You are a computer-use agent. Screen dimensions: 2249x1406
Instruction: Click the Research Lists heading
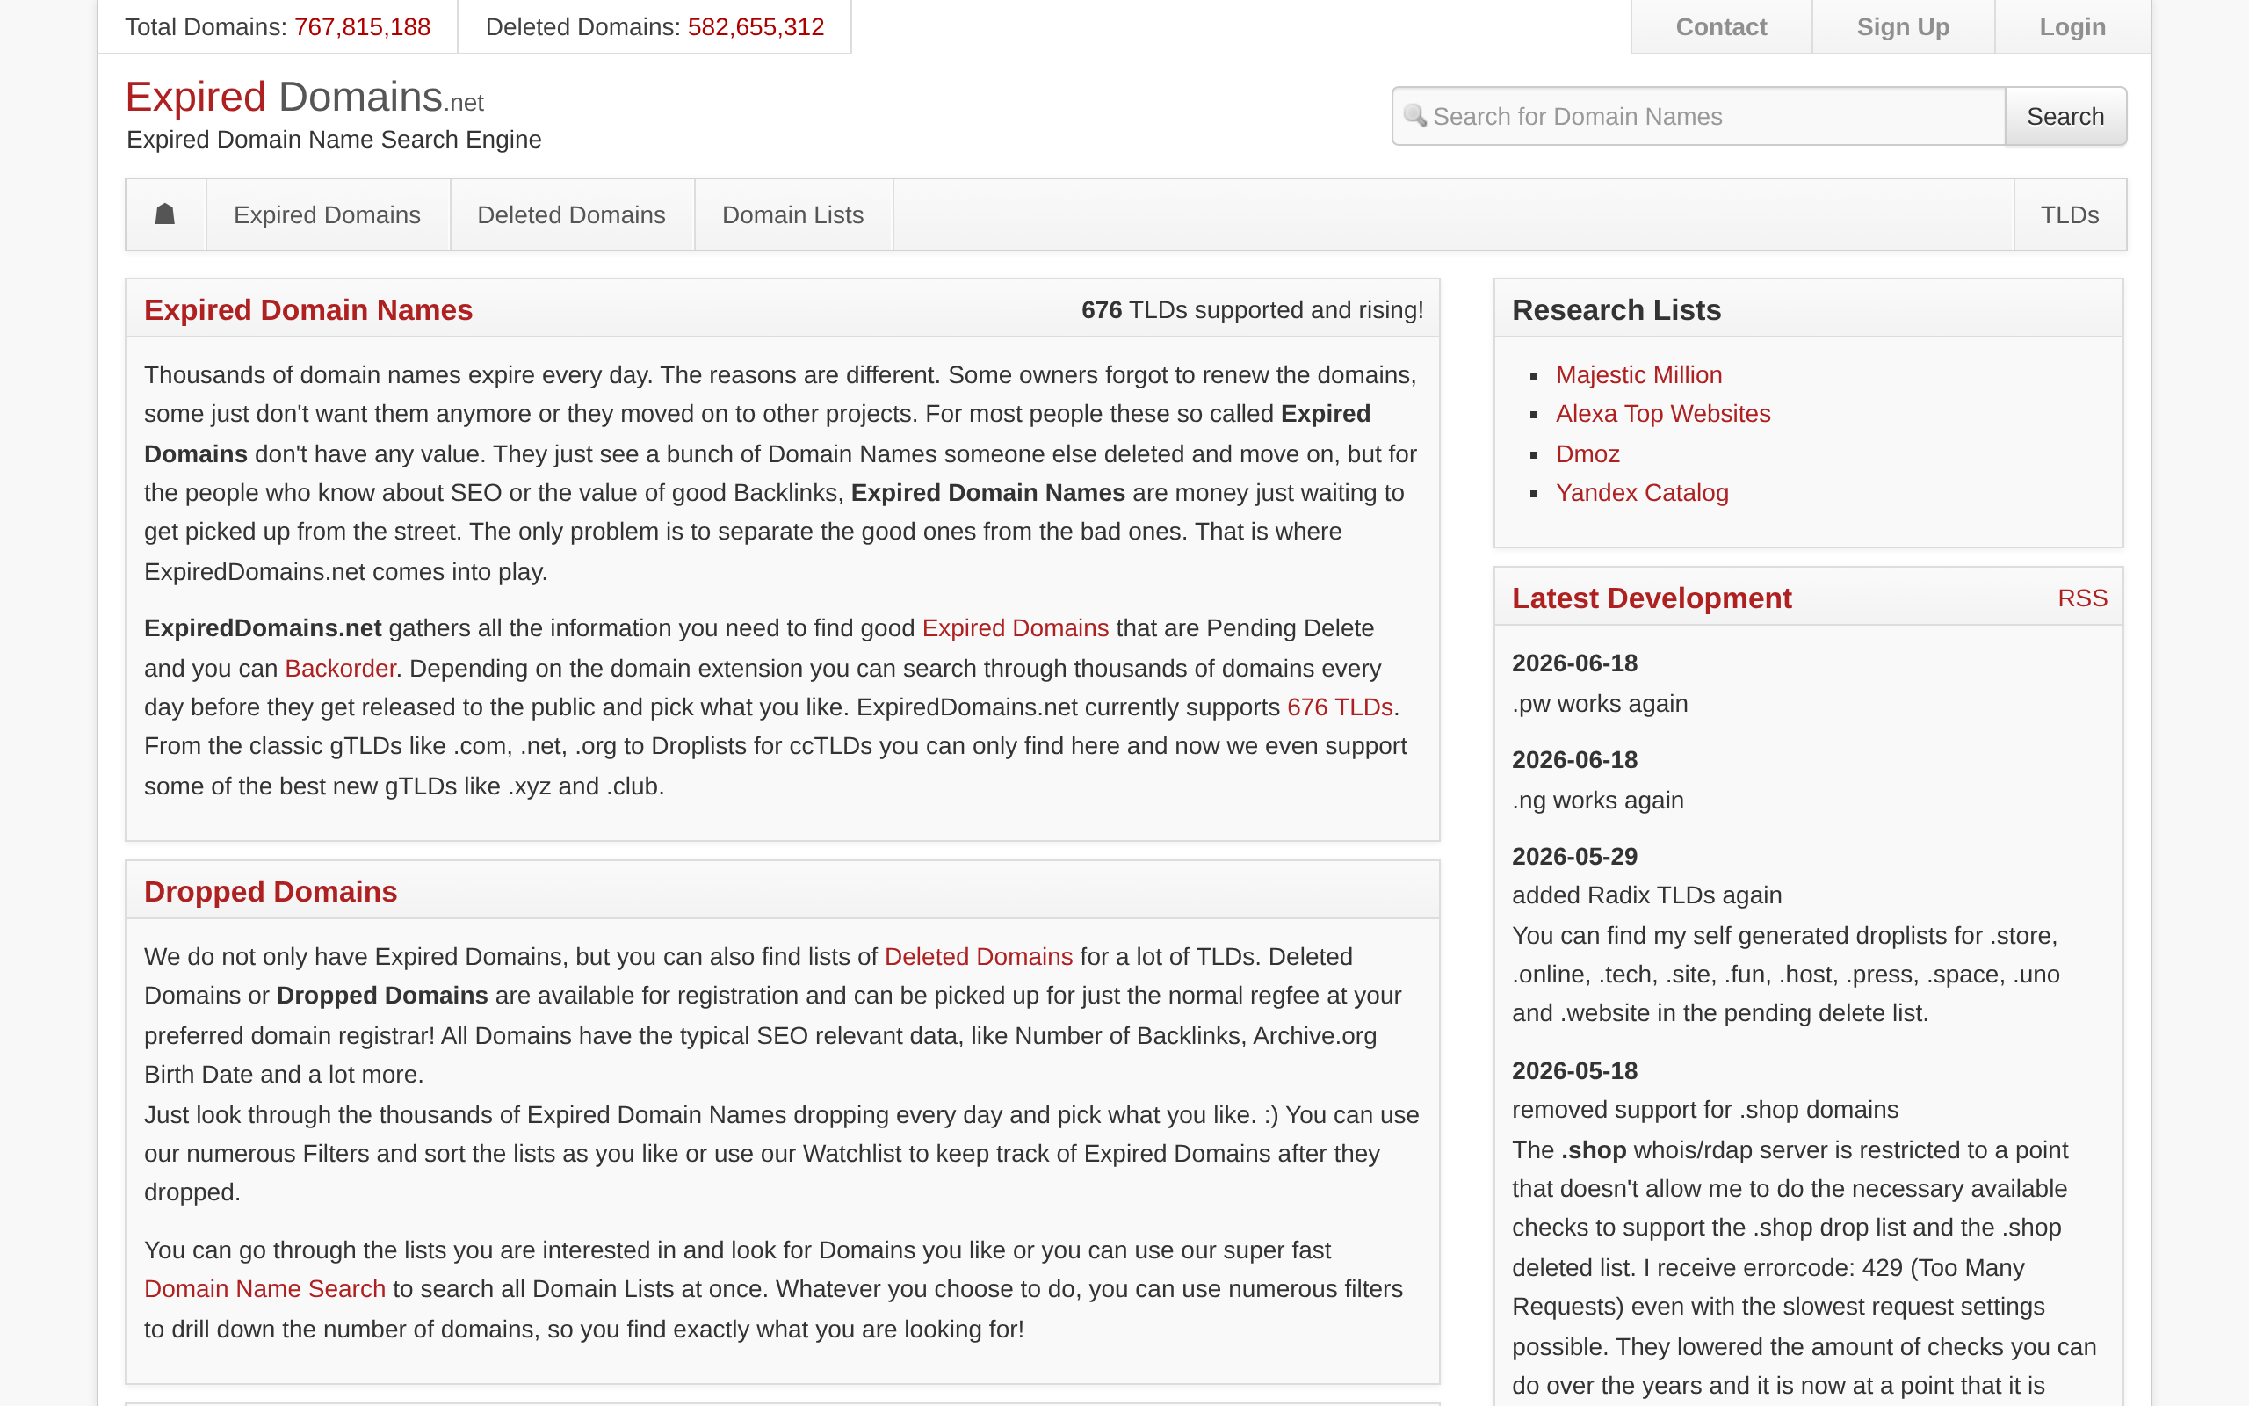1616,309
